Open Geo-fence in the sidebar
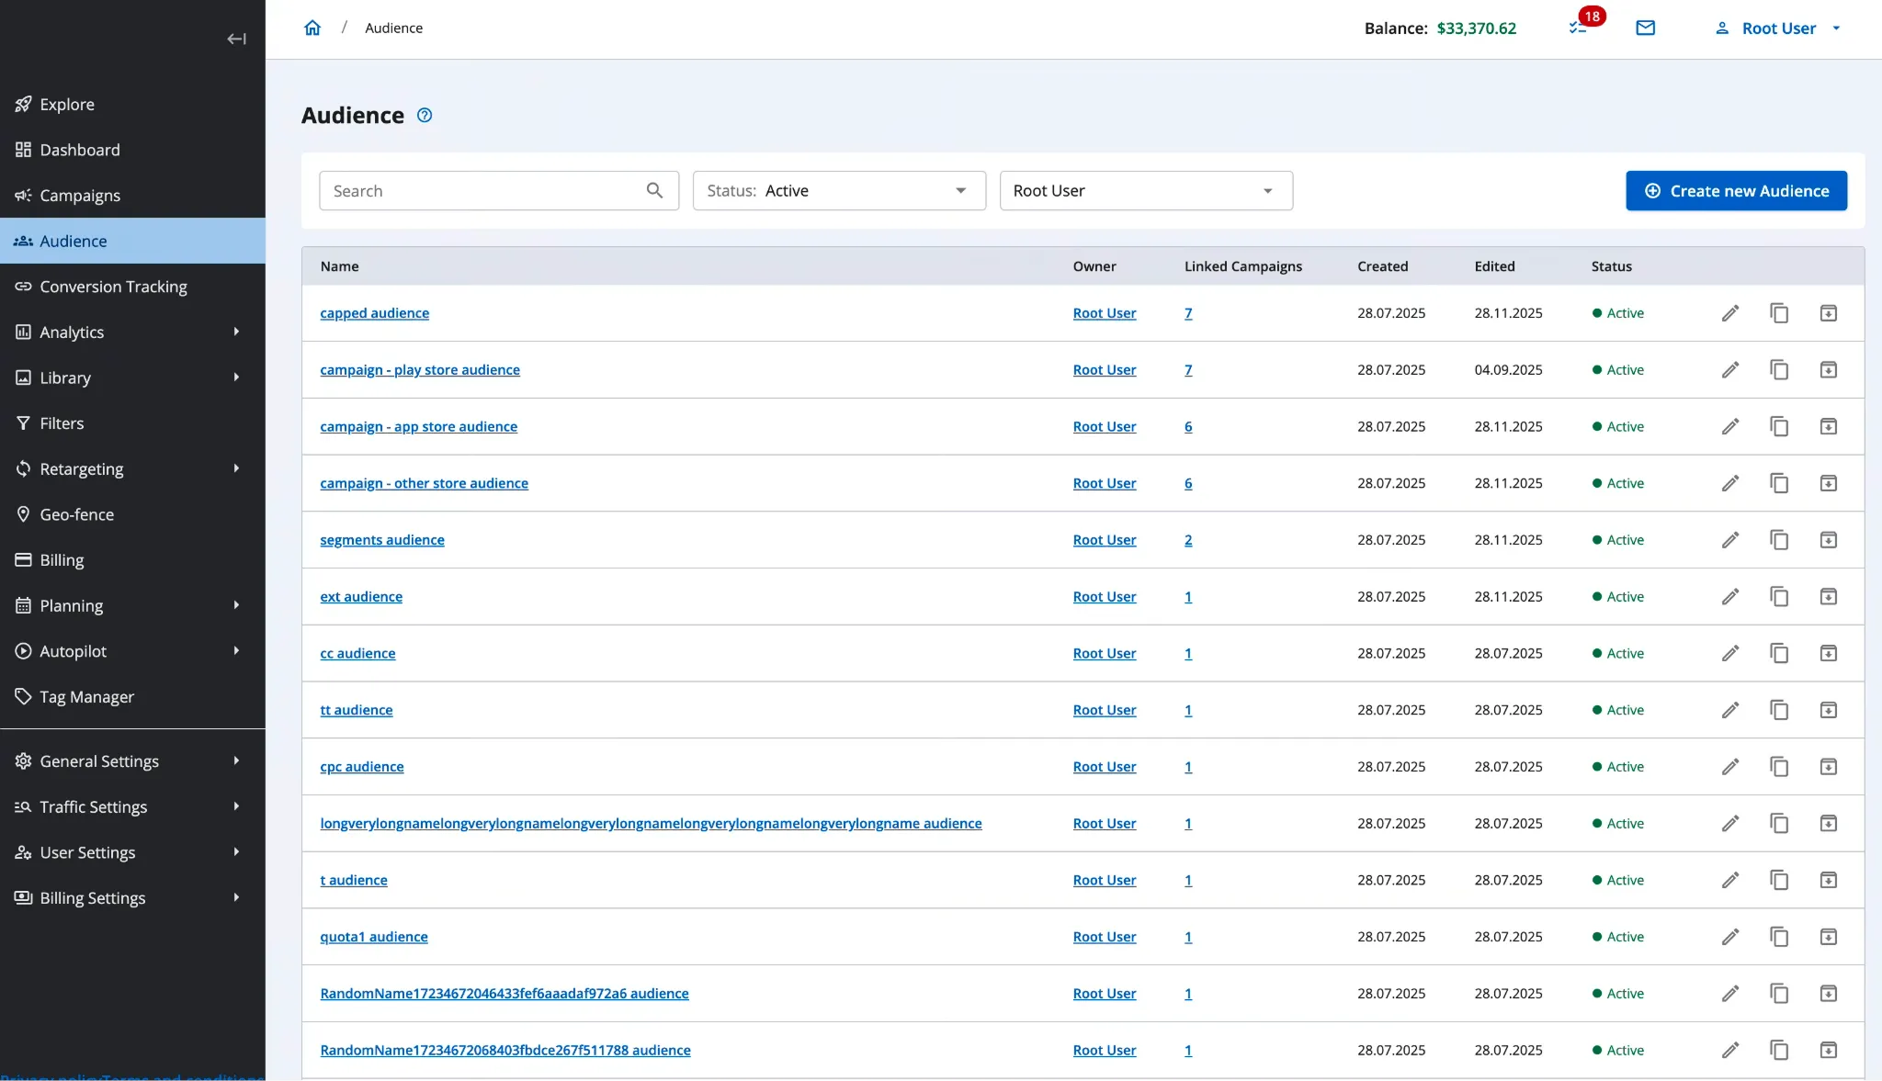The image size is (1882, 1081). click(132, 514)
